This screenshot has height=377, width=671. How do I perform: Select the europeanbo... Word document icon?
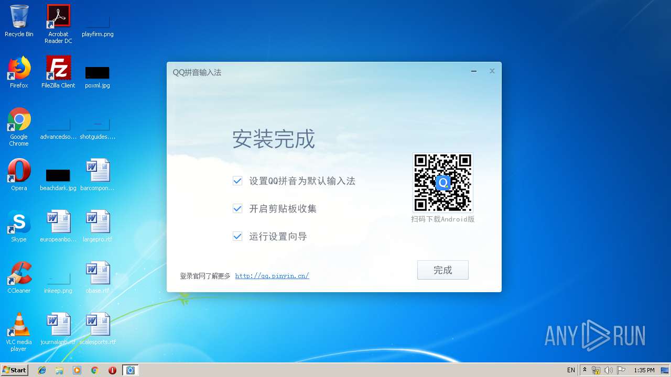coord(58,227)
